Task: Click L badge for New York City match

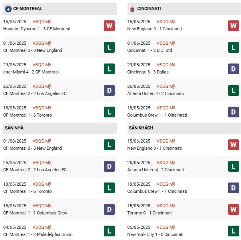Action: tap(233, 231)
